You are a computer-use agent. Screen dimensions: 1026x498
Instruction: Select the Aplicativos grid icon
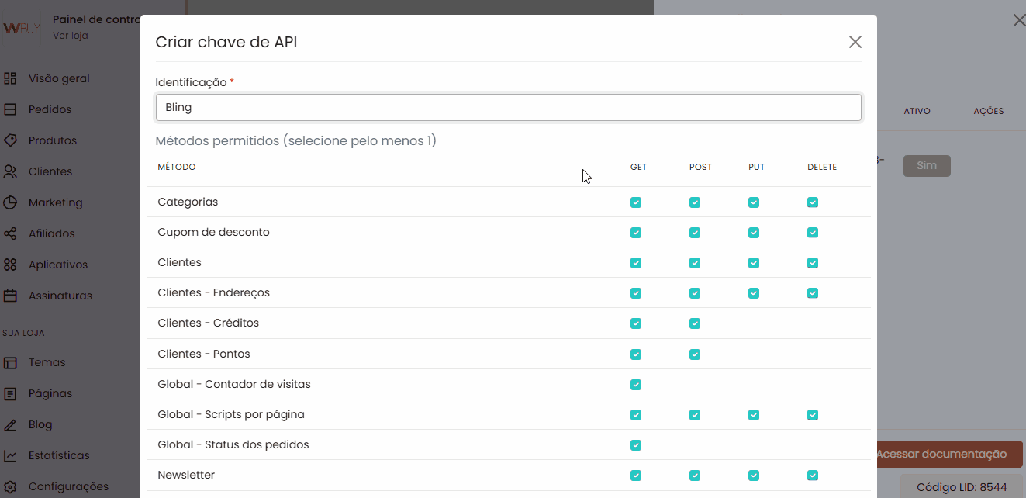[x=10, y=265]
